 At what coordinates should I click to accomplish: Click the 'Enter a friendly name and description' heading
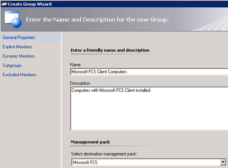pos(110,50)
